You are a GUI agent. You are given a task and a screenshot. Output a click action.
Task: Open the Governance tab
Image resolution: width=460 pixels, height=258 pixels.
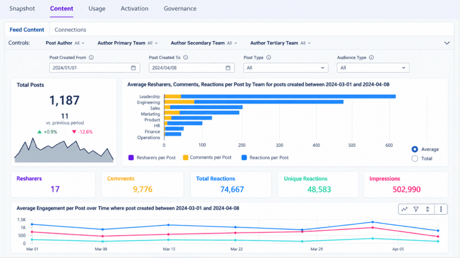point(180,8)
